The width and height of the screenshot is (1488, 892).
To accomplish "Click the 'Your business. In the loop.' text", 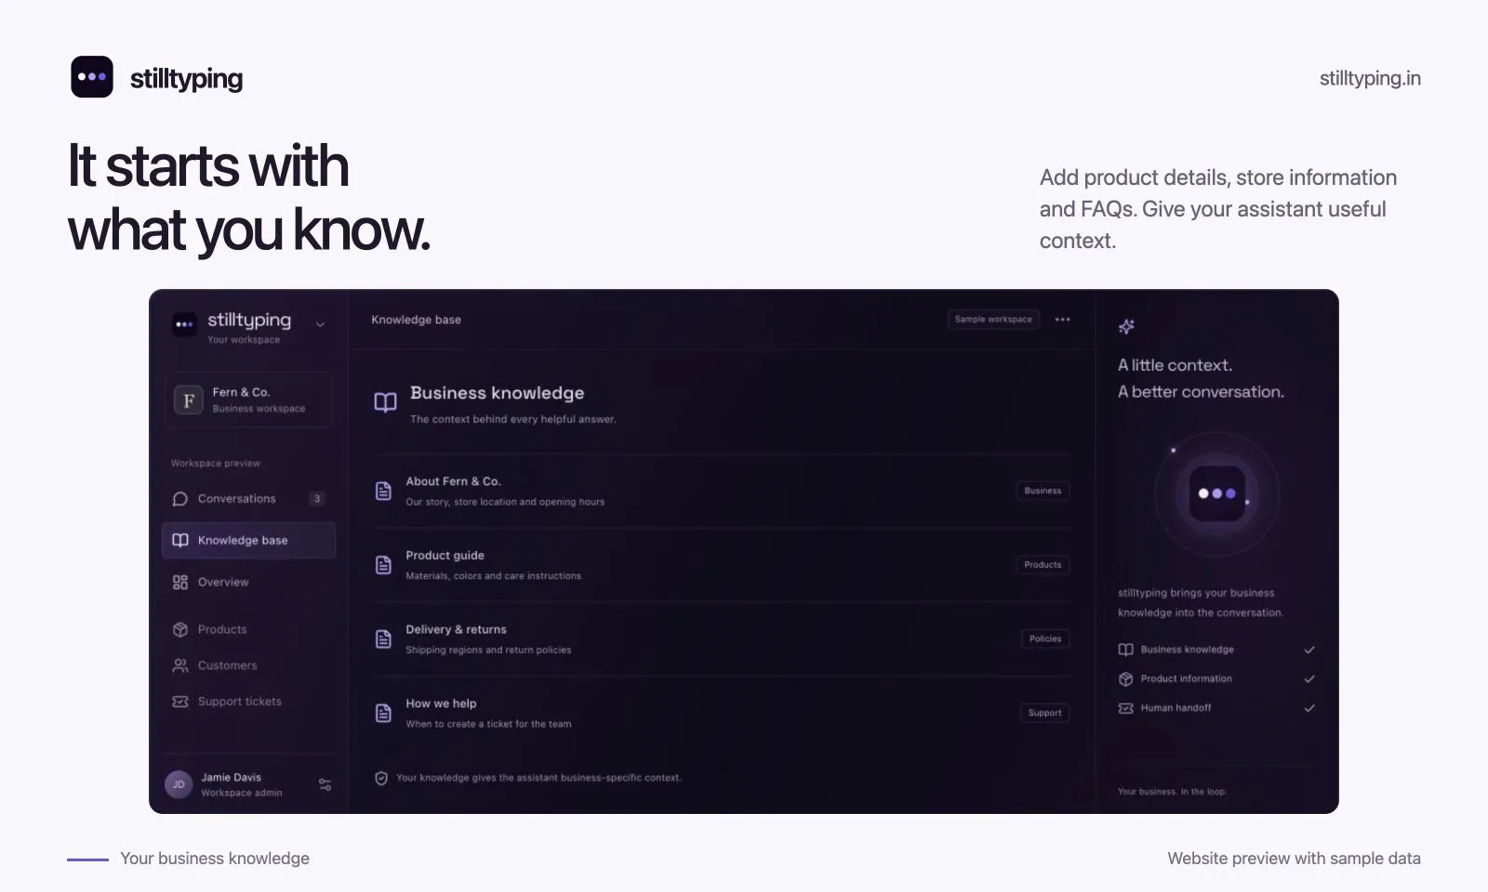I will [x=1172, y=792].
